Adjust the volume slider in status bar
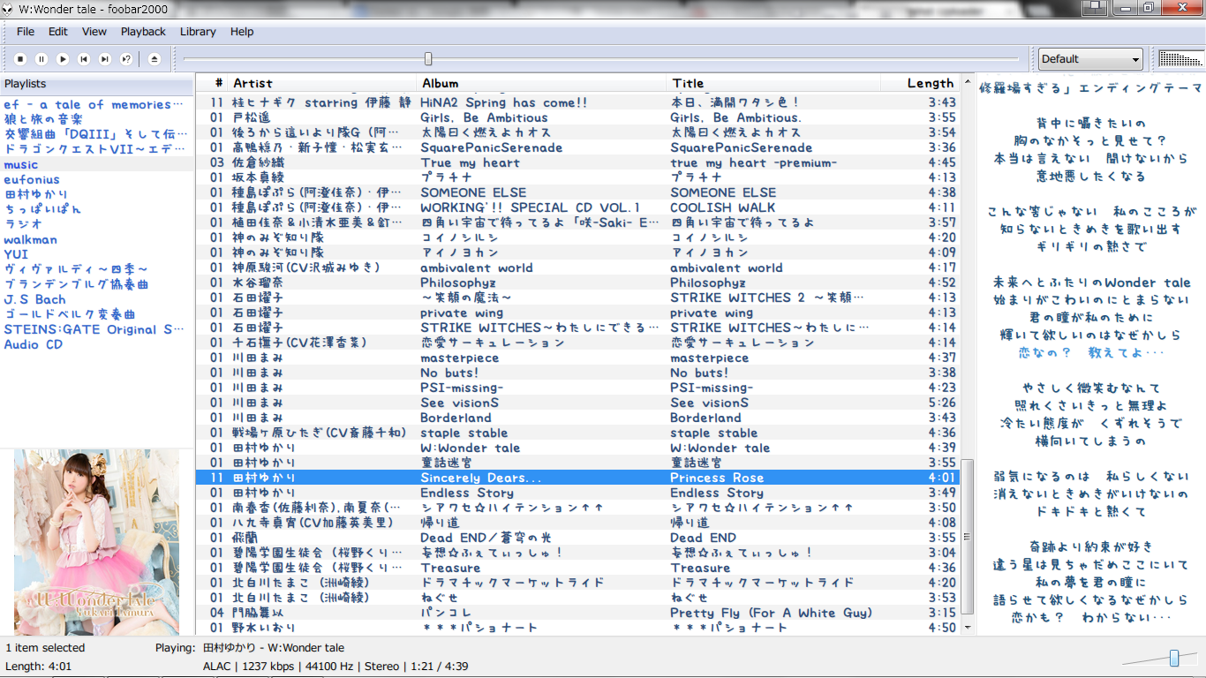This screenshot has height=678, width=1206. point(1174,658)
